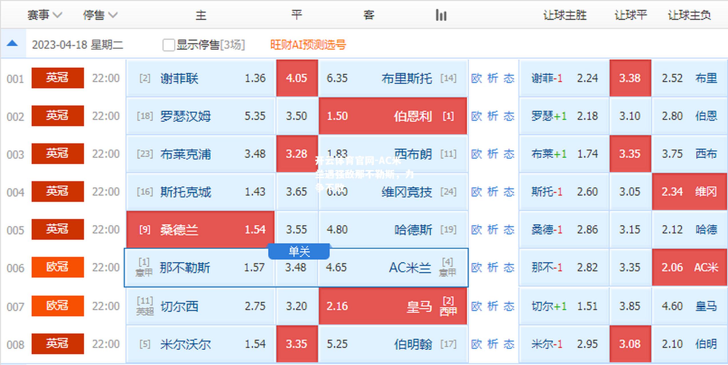
Task: Click 英冠 league tag for match 001
Action: click(57, 78)
